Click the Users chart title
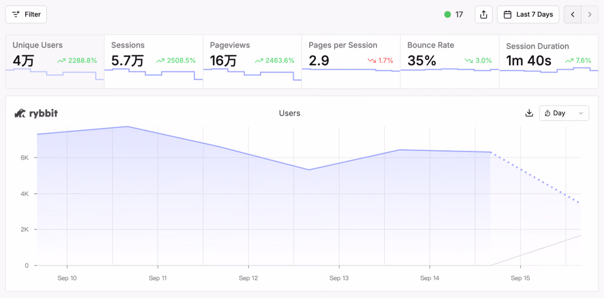Image resolution: width=604 pixels, height=298 pixels. coord(290,113)
